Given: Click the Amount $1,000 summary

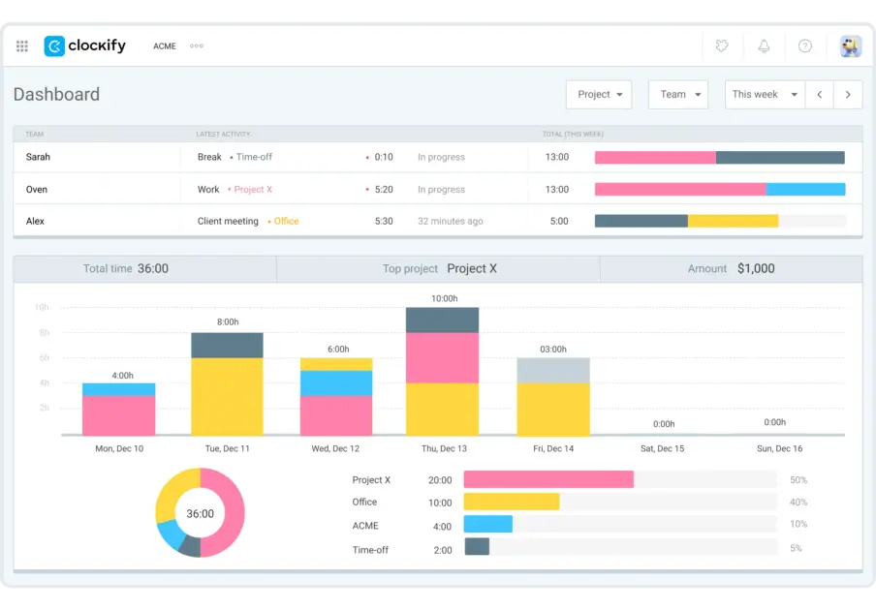Looking at the screenshot, I should coord(731,268).
